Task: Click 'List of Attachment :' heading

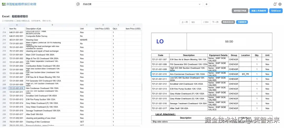Action: [x=166, y=114]
